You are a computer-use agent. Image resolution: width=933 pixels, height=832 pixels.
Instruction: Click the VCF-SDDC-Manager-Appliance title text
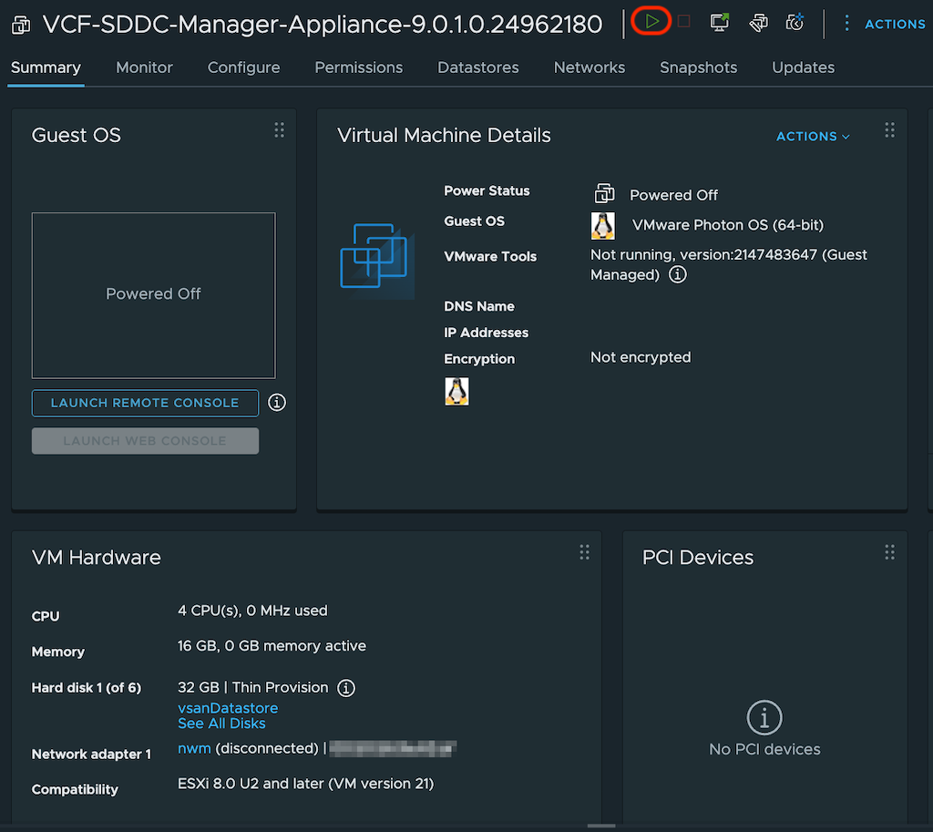point(323,25)
